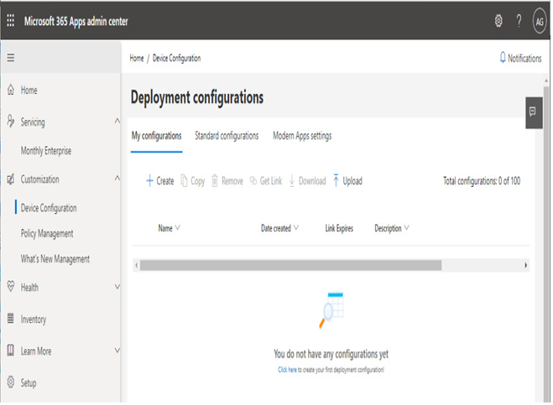
Task: Click the Inventory sidebar label
Action: click(x=34, y=319)
